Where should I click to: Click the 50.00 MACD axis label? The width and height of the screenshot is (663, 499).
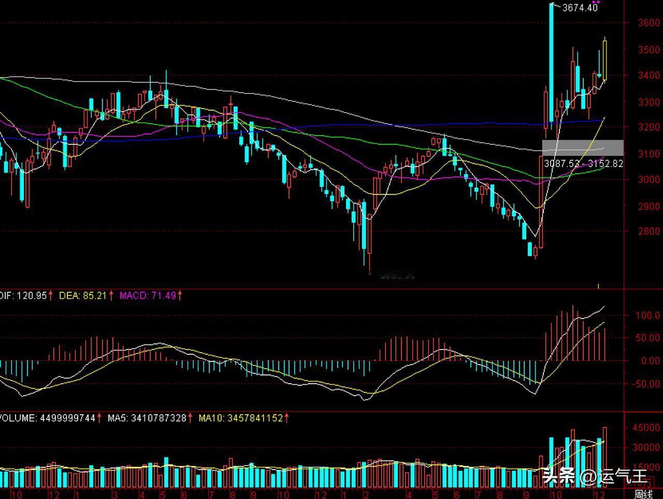click(x=648, y=338)
